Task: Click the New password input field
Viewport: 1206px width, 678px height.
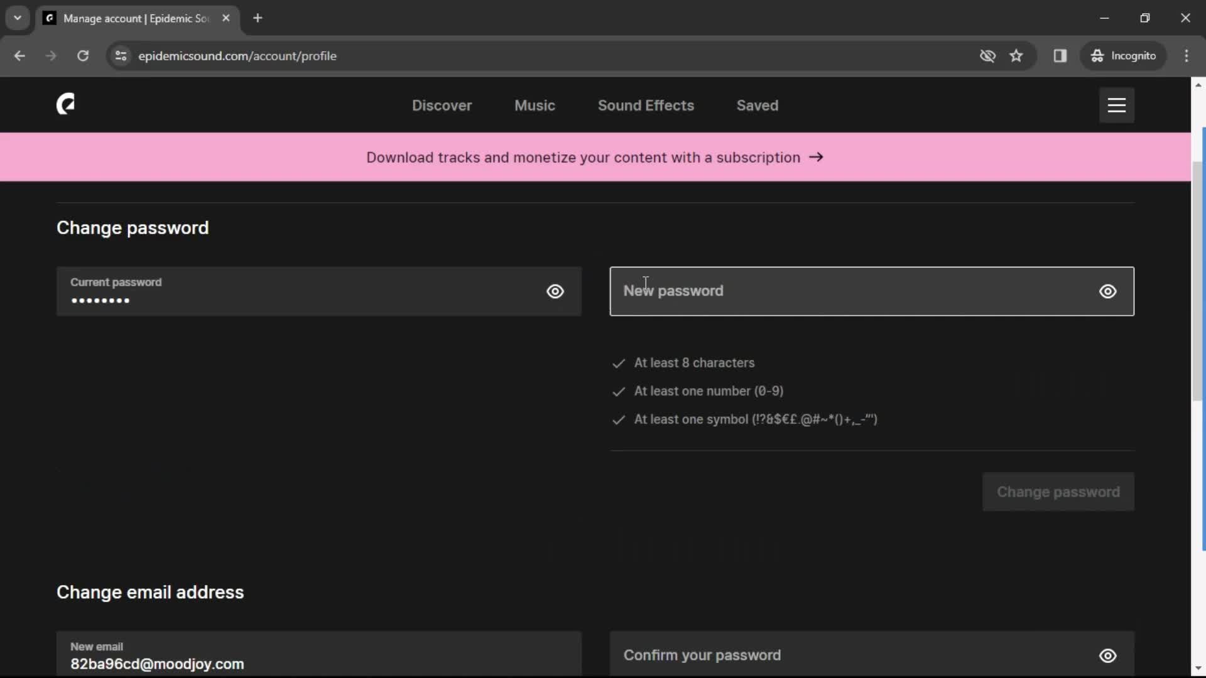Action: 871,291
